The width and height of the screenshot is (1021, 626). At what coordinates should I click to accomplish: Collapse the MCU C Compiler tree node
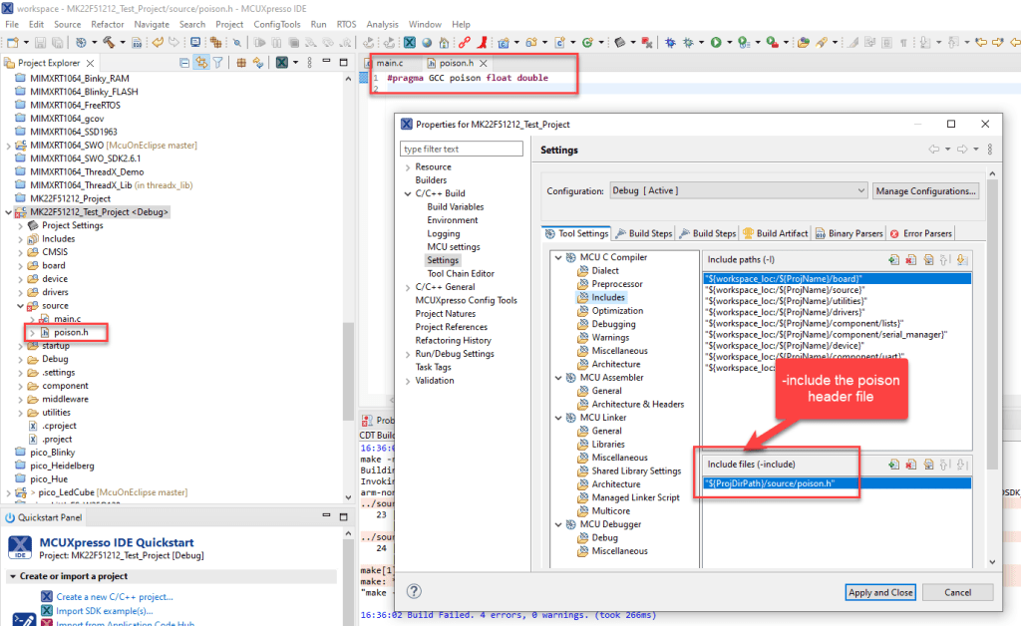[557, 257]
